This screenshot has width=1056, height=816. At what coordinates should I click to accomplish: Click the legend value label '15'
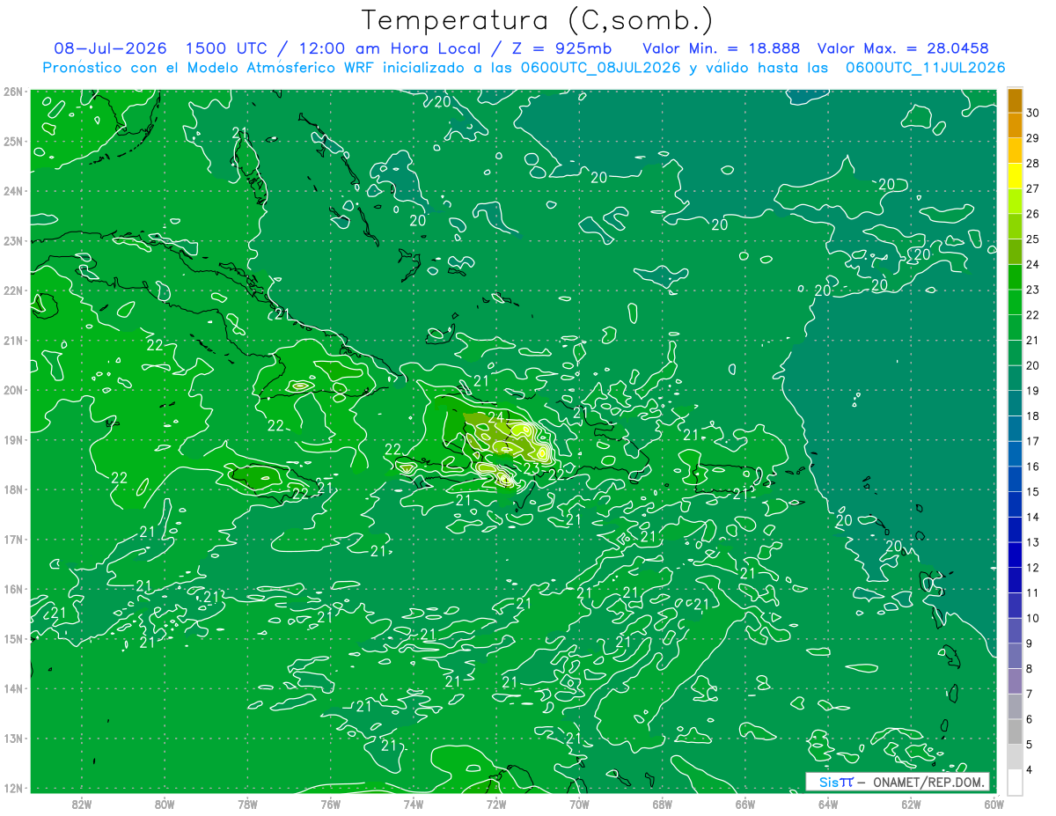point(1032,491)
